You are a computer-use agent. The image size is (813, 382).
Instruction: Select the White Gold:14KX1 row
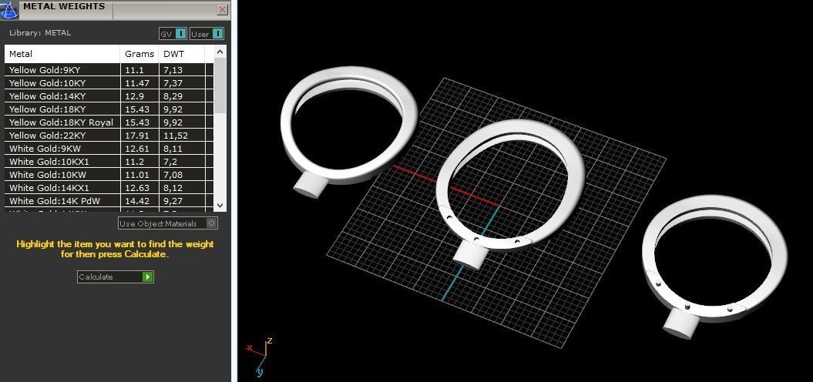[x=109, y=188]
